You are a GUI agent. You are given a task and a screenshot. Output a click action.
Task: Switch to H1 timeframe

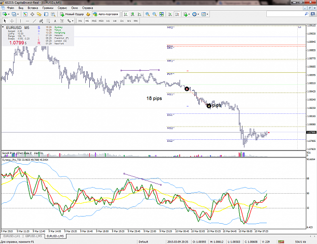point(108,21)
